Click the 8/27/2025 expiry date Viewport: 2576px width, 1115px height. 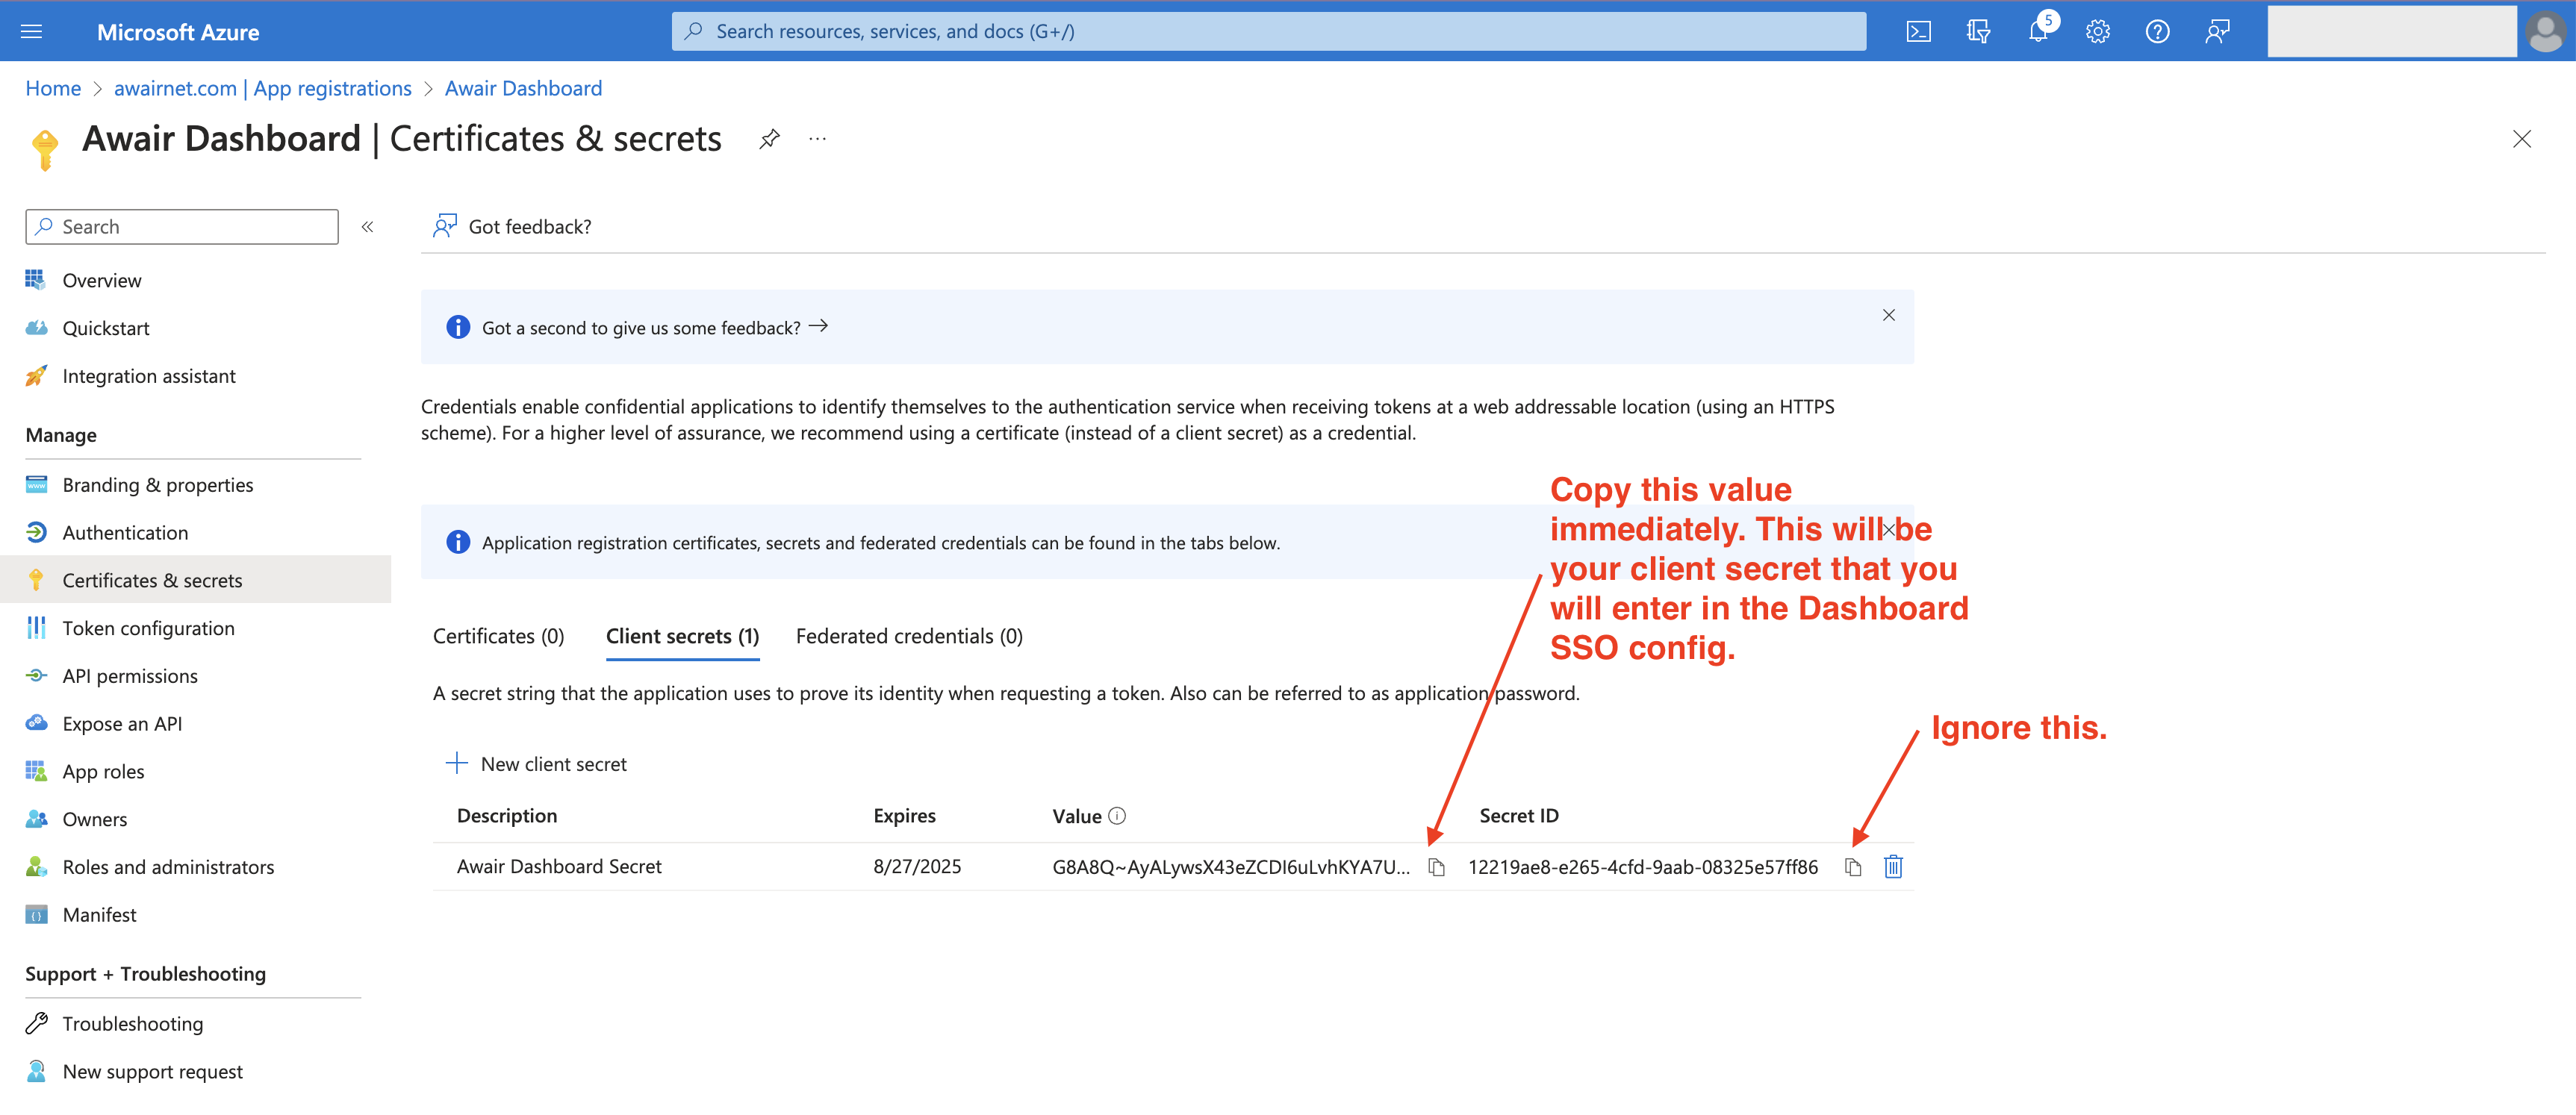click(x=917, y=867)
